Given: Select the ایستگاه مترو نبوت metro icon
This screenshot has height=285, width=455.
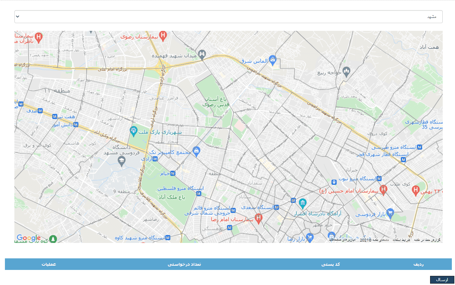Looking at the screenshot, I should click(379, 178).
